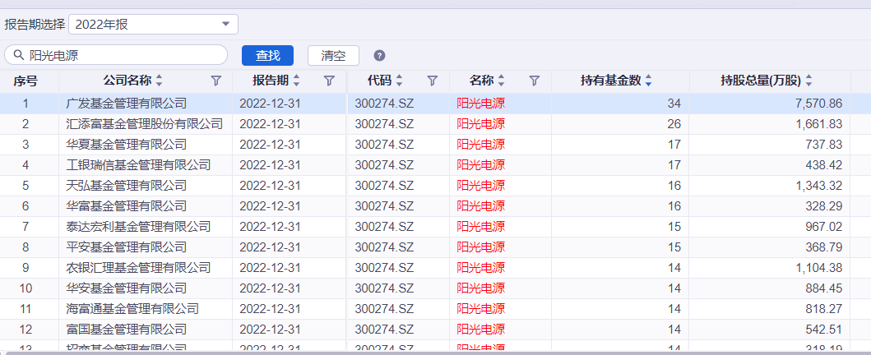This screenshot has height=355, width=871.
Task: Select row 汇添富基金管理股份有限公司
Action: click(436, 124)
